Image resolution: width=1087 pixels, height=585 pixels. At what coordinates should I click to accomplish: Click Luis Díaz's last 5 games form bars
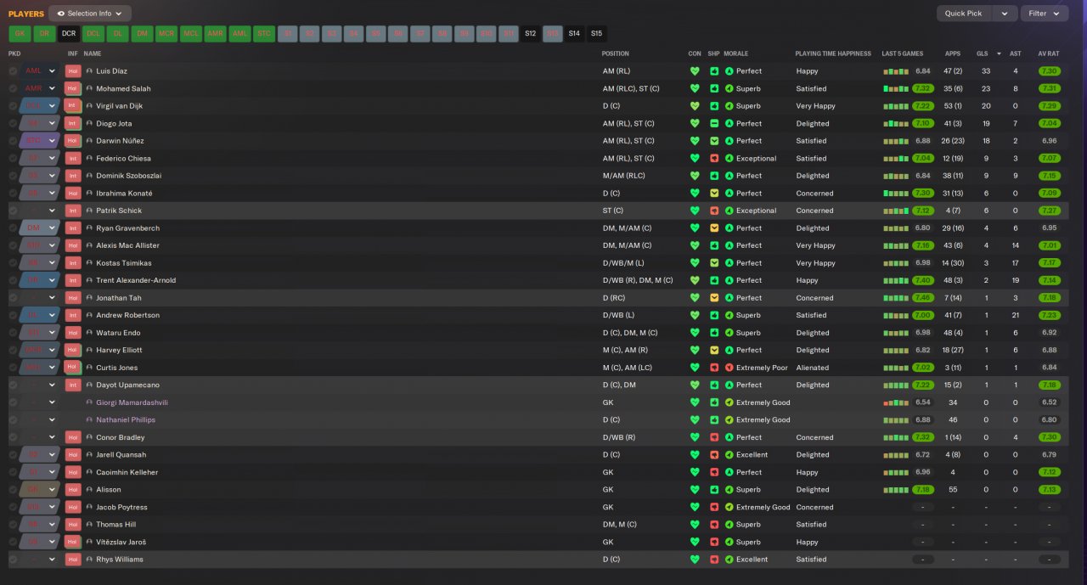click(896, 71)
